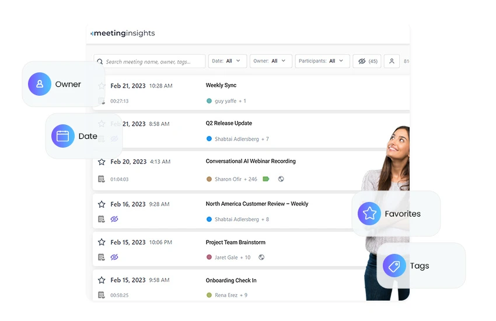
Task: Open the Participants filter dropdown
Action: pos(323,61)
